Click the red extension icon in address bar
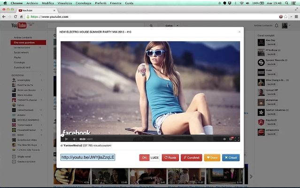This screenshot has height=188, width=300. [281, 17]
